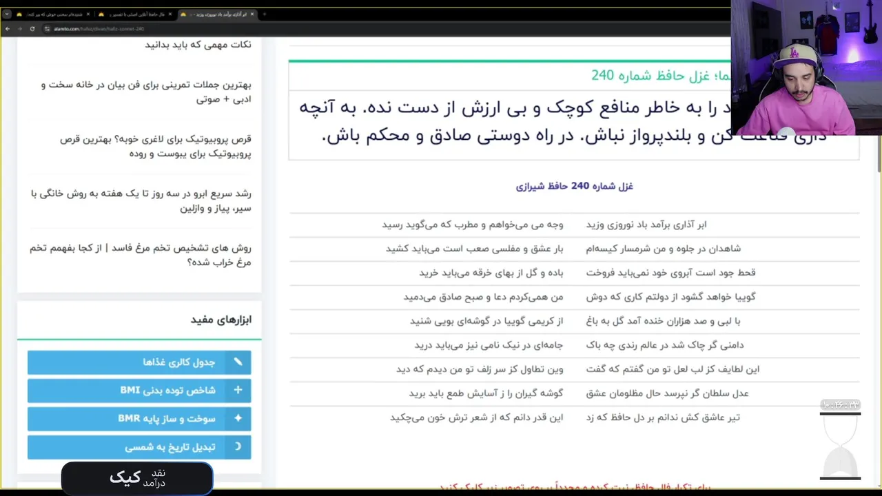Open article رشد سریع ابرو در سه روز
The height and width of the screenshot is (496, 882).
pyautogui.click(x=141, y=200)
